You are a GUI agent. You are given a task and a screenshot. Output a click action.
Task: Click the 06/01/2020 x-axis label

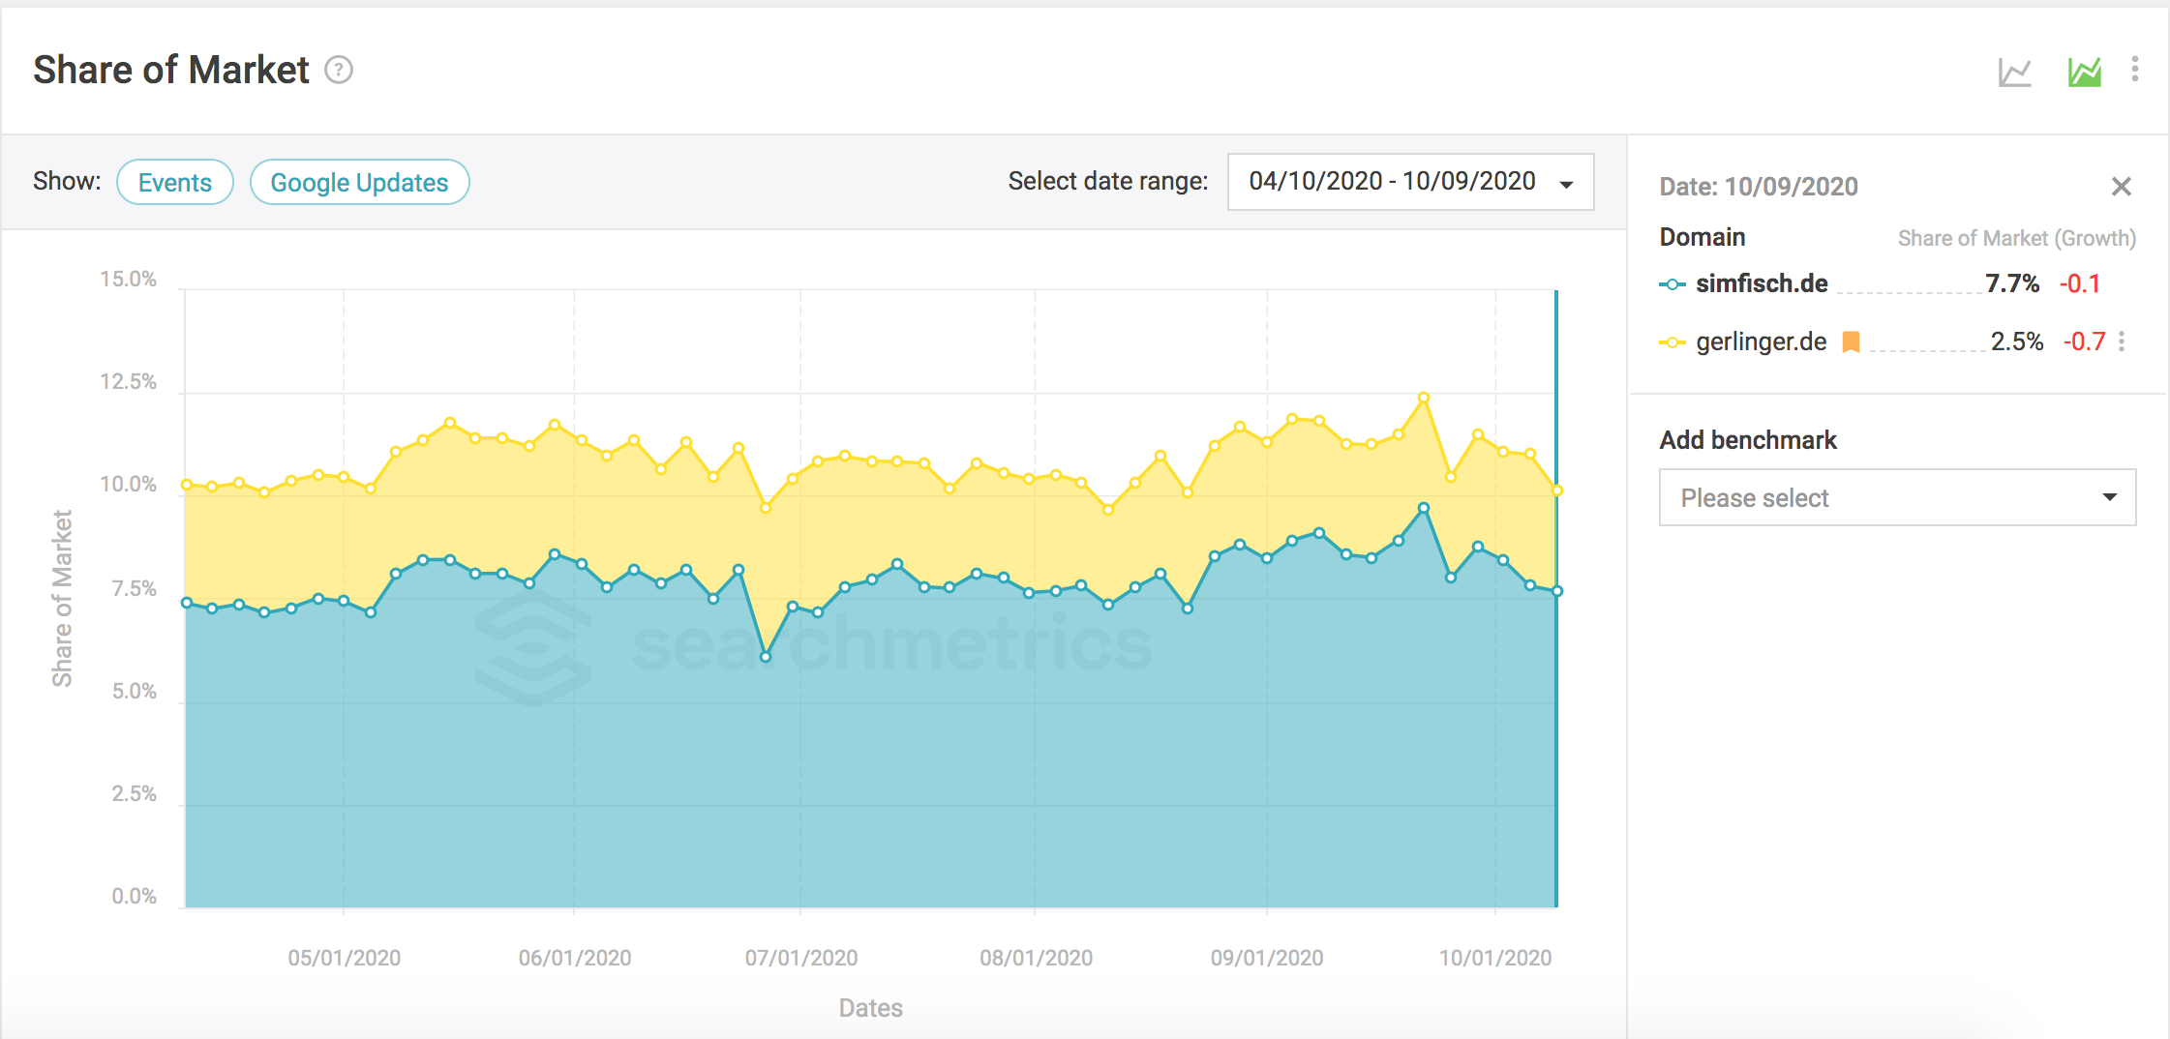coord(575,958)
